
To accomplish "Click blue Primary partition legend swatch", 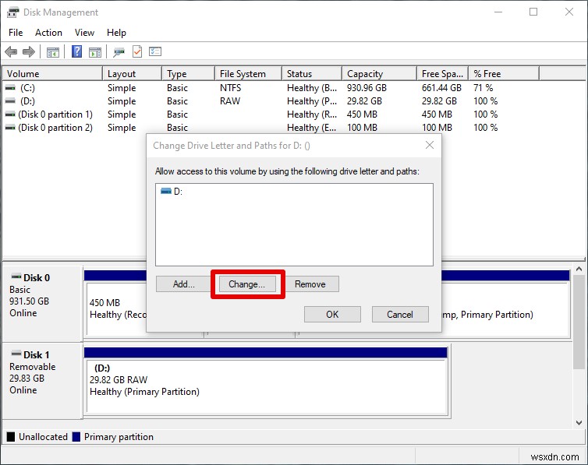I will point(76,437).
